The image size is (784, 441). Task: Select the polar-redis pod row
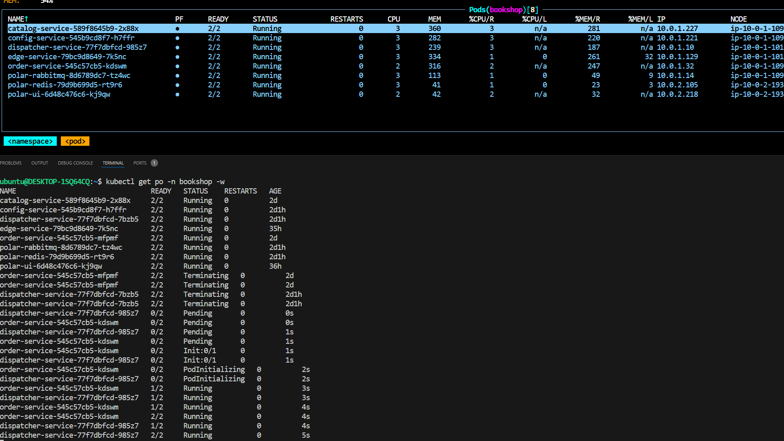[x=65, y=85]
